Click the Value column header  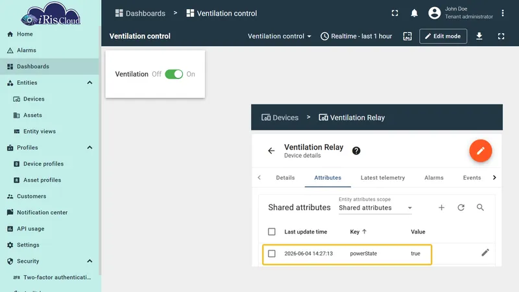tap(418, 232)
